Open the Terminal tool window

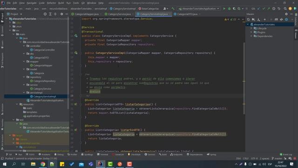click(x=102, y=154)
